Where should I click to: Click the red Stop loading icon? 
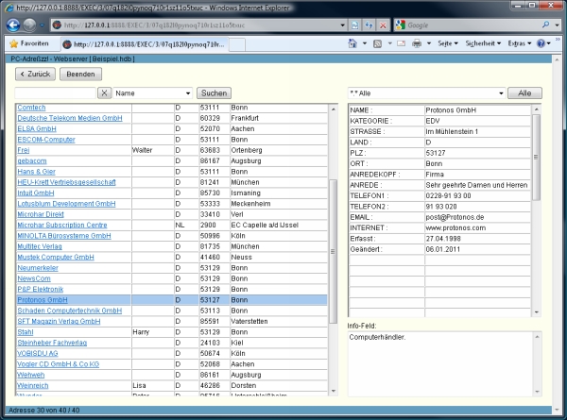point(383,25)
